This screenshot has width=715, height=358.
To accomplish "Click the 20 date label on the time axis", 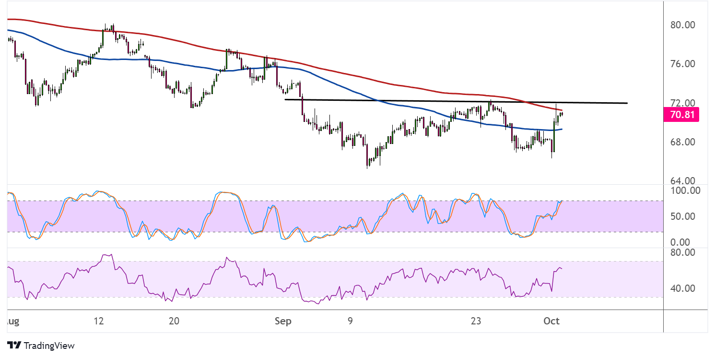I will click(174, 322).
